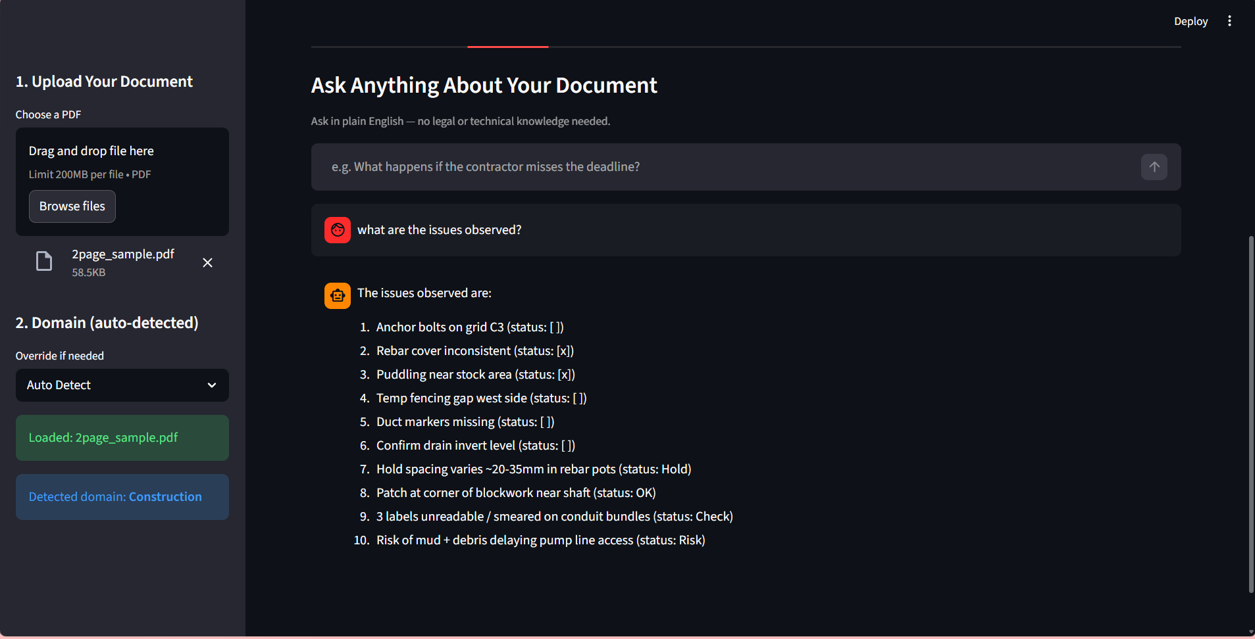
Task: Open the three-dot options menu
Action: (x=1229, y=20)
